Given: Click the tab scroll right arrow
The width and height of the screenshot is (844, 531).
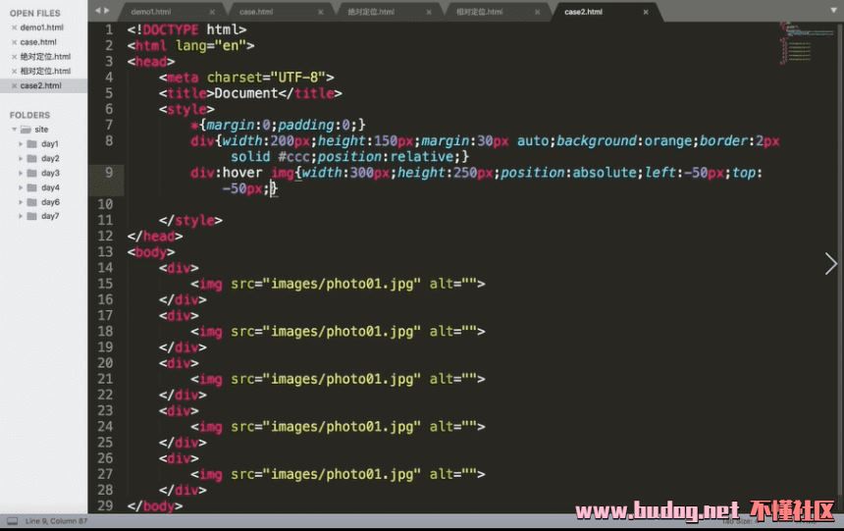Looking at the screenshot, I should (105, 11).
